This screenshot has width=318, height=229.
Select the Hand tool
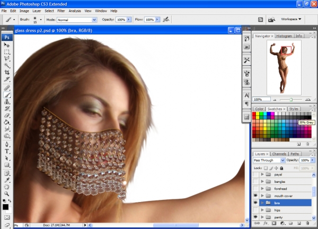pos(7,187)
